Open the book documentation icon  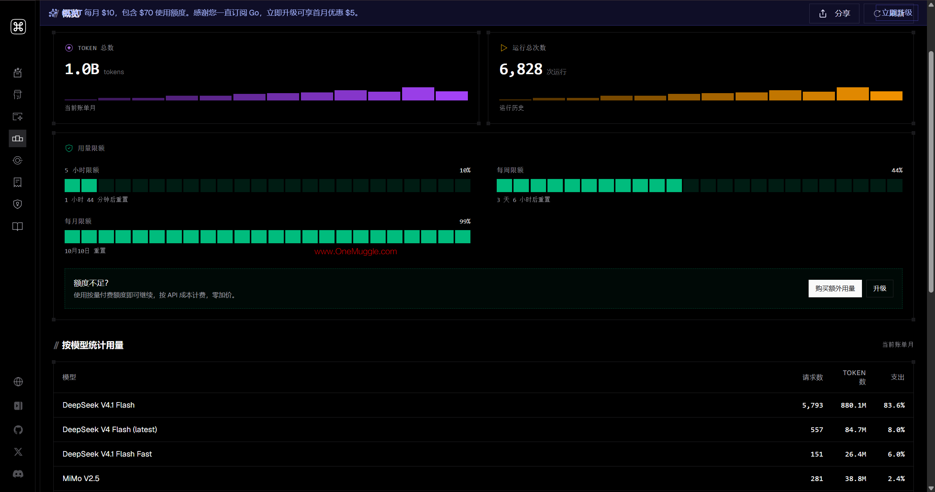(x=18, y=226)
